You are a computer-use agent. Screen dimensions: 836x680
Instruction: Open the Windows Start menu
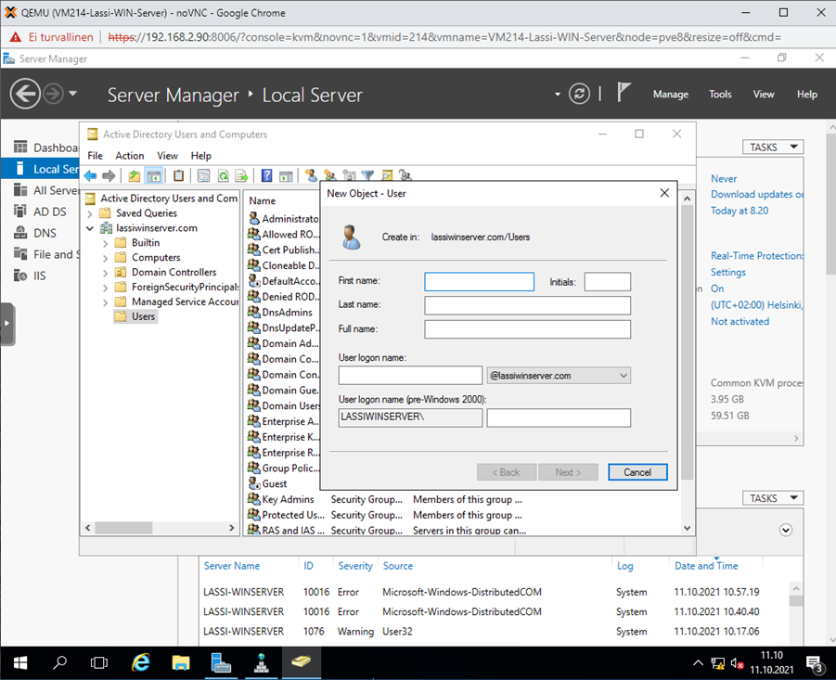point(20,662)
